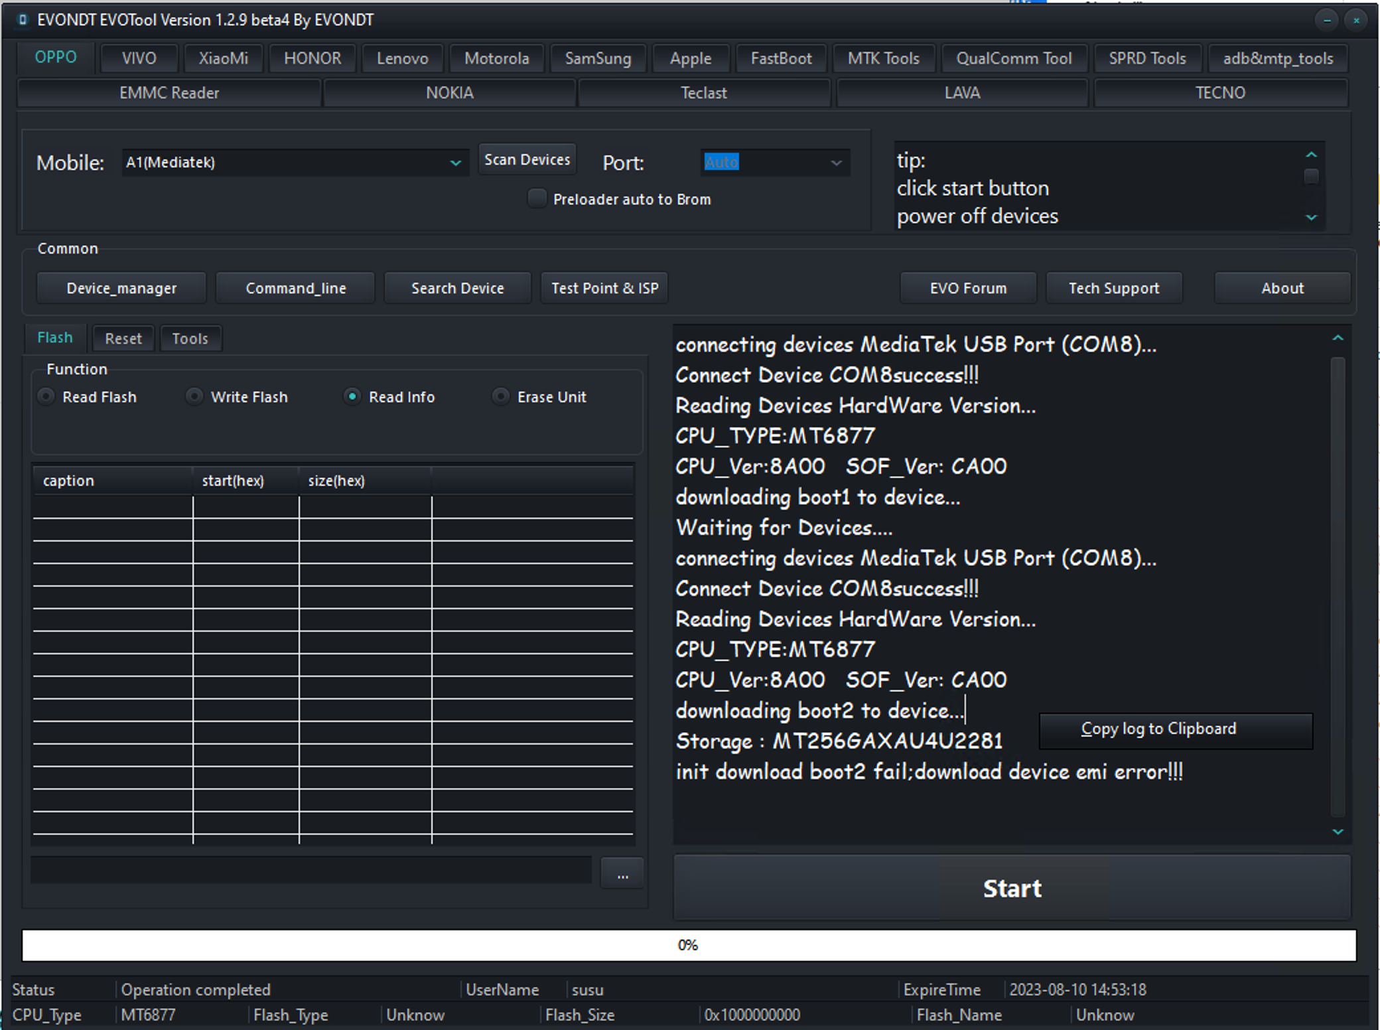Click the MTK Tools tab
The width and height of the screenshot is (1380, 1030).
pyautogui.click(x=882, y=58)
